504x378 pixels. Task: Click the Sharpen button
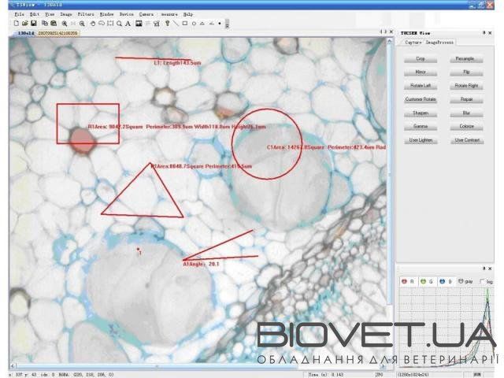tap(421, 113)
